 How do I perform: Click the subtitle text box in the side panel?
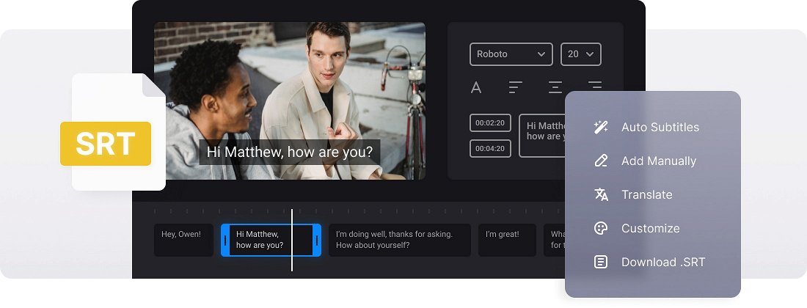click(542, 136)
